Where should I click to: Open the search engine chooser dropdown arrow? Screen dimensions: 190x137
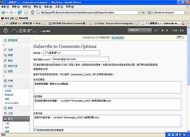152,13
